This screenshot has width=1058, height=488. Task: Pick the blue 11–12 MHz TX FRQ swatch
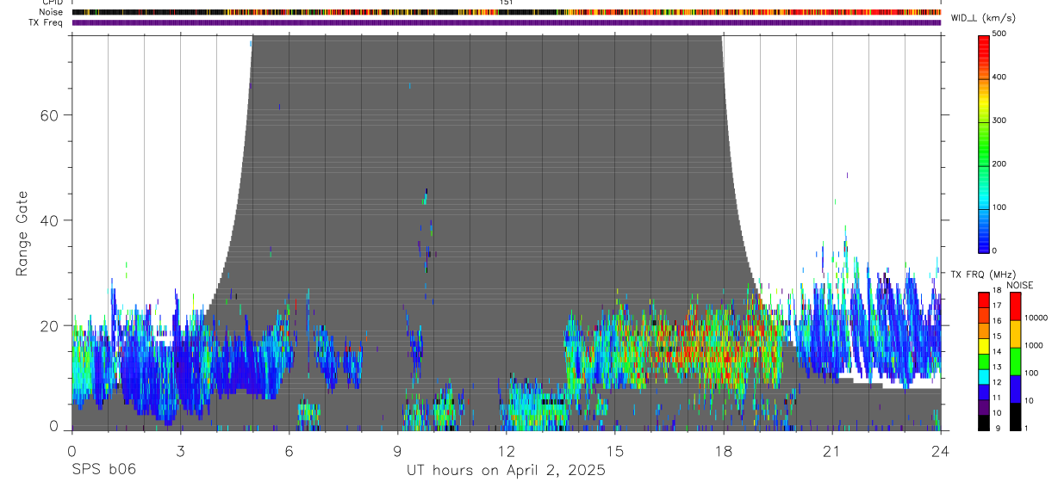click(984, 392)
